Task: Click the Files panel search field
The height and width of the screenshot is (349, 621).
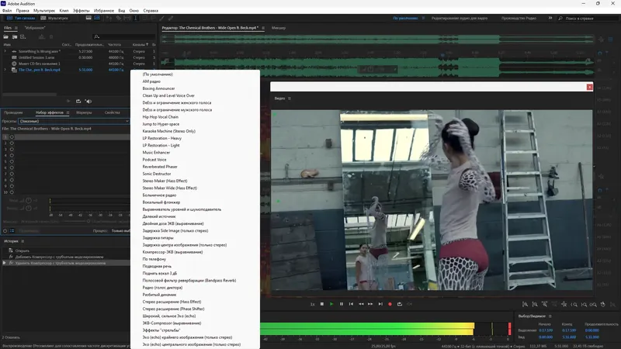Action: 123,36
